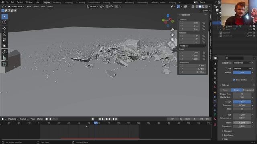The image size is (257, 144).
Task: Open the Tool properties tab with wrench-screwdriver icon
Action: click(x=215, y=64)
